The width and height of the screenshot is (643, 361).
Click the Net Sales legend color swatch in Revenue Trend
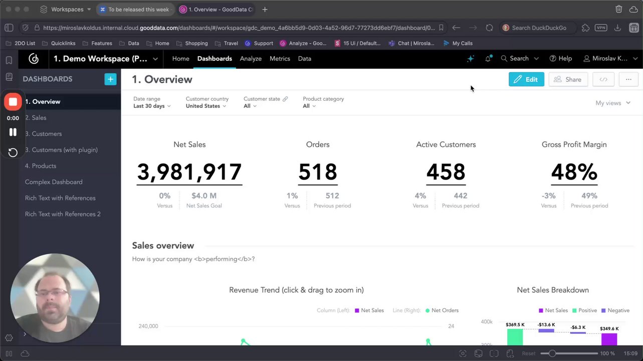click(357, 310)
